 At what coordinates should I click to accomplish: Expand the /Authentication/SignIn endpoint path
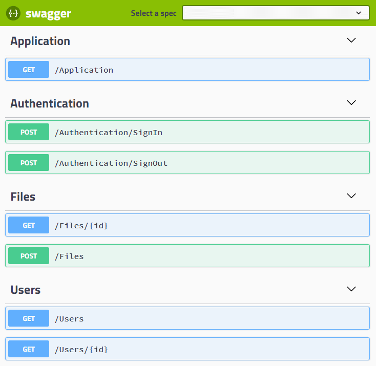pos(109,132)
